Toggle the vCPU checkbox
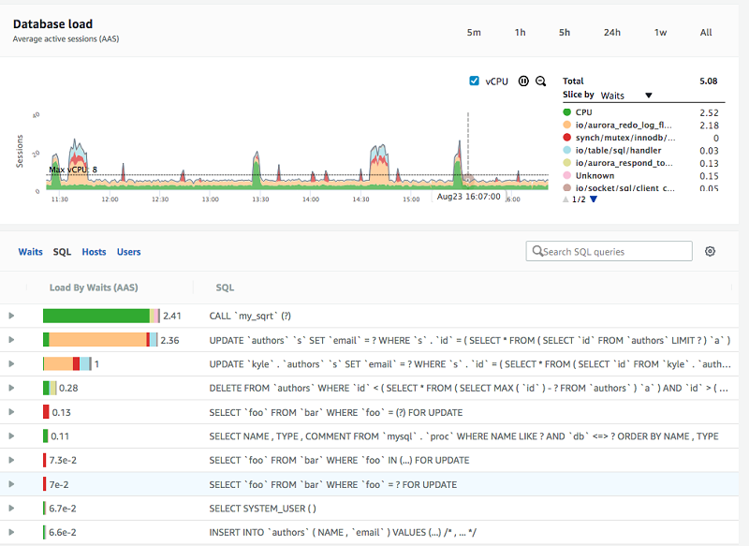This screenshot has height=546, width=749. click(x=475, y=81)
